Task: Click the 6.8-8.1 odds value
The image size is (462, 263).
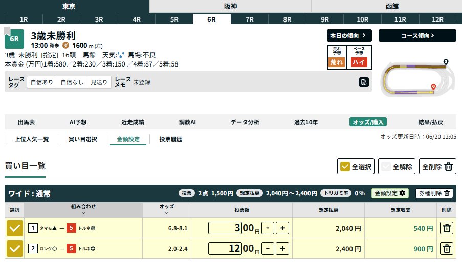Action: pos(178,228)
